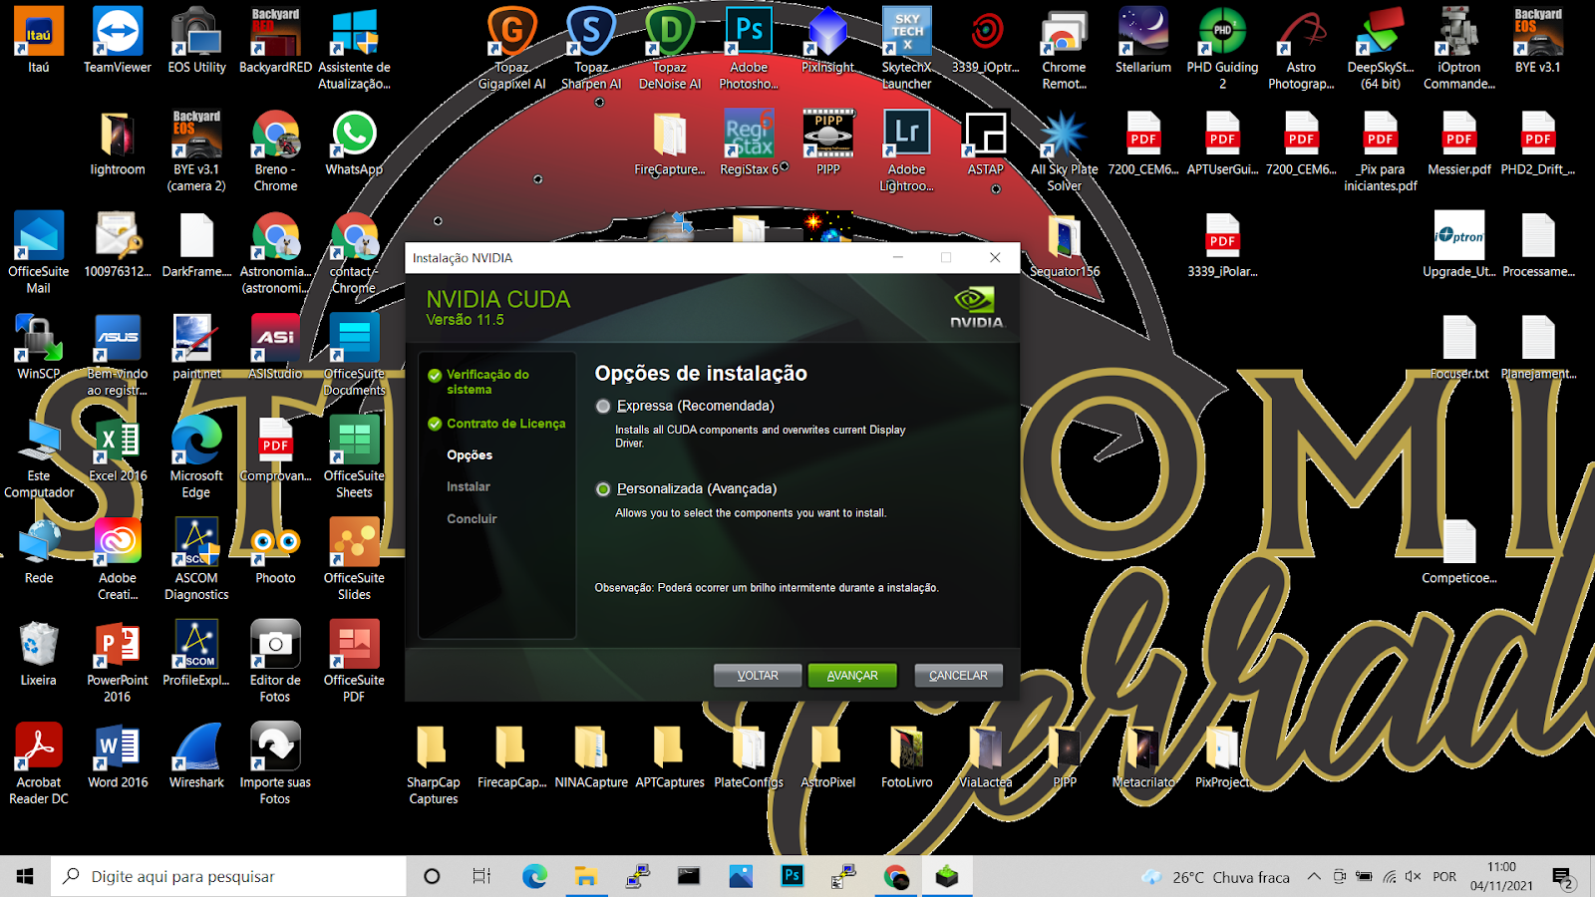Open the WinSCP desktop icon

[38, 347]
